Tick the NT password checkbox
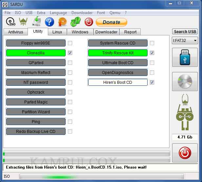 coord(70,82)
